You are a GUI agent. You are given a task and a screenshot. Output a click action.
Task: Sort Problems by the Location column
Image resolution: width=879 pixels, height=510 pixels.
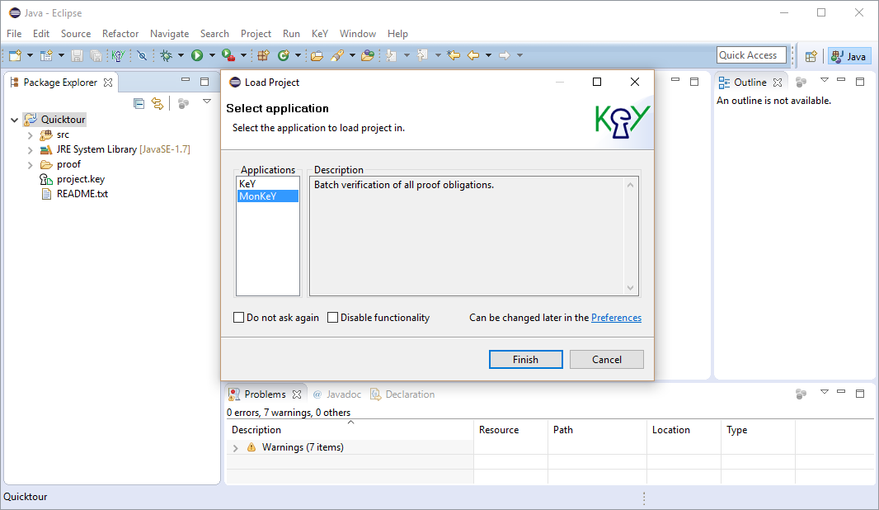tap(684, 430)
